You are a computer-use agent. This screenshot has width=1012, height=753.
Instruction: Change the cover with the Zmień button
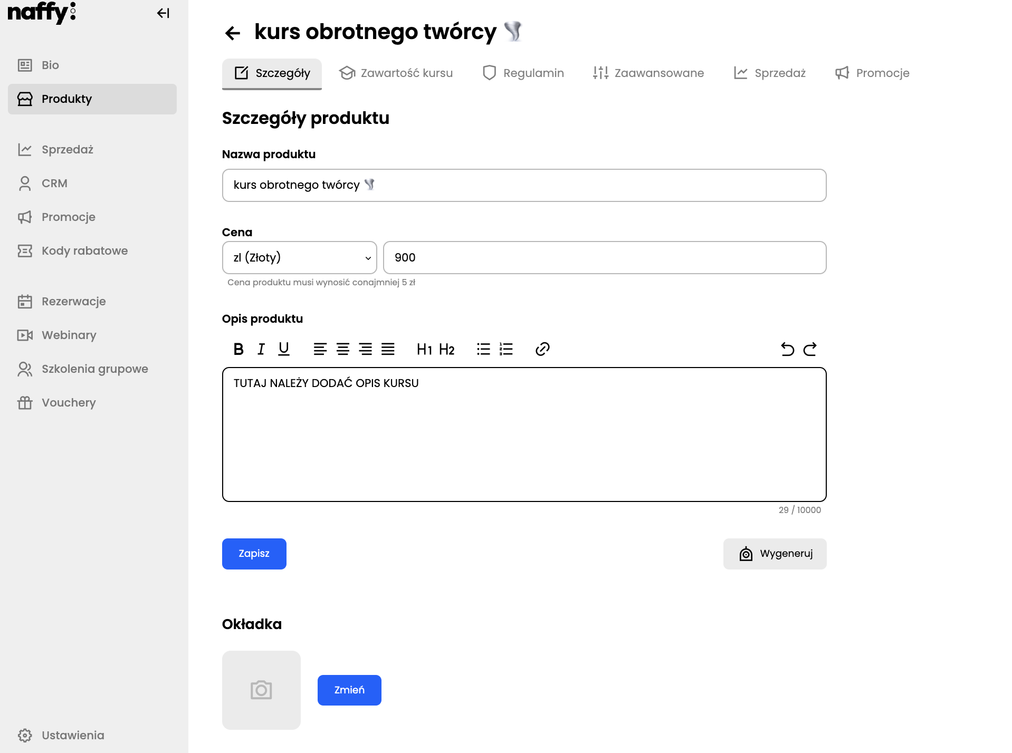click(349, 690)
